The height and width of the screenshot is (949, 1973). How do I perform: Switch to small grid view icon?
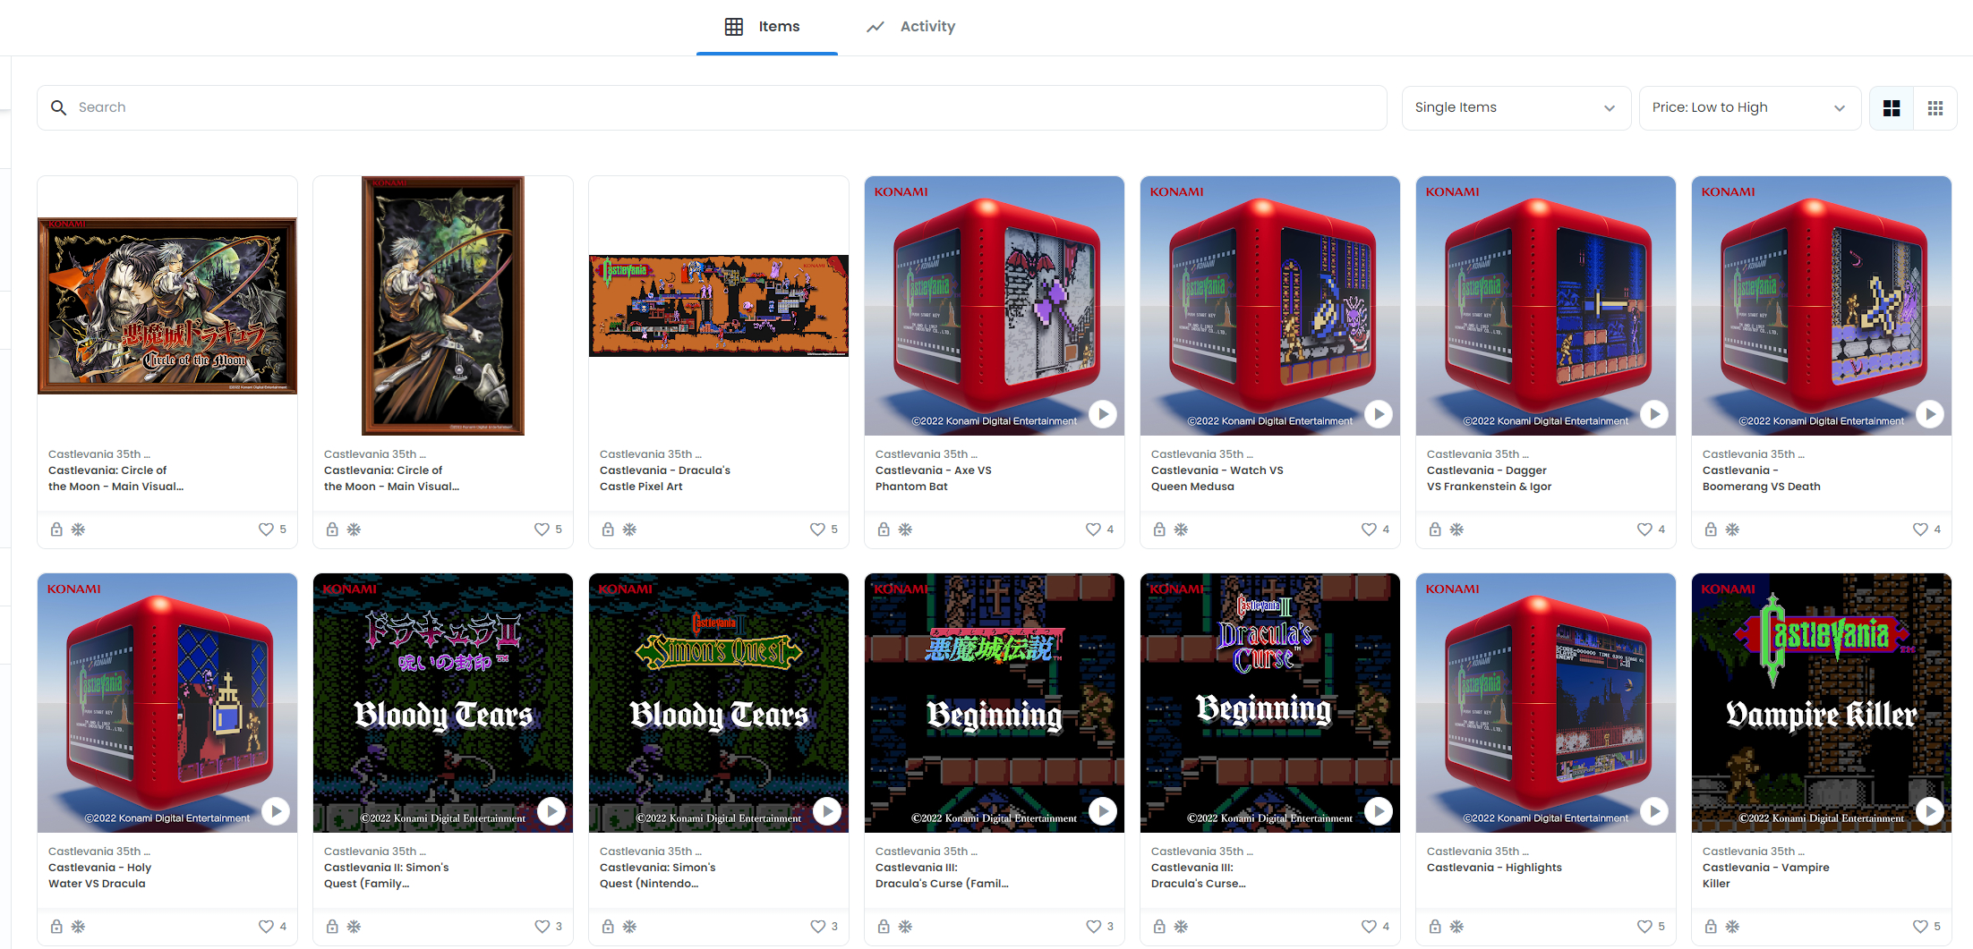click(x=1935, y=108)
